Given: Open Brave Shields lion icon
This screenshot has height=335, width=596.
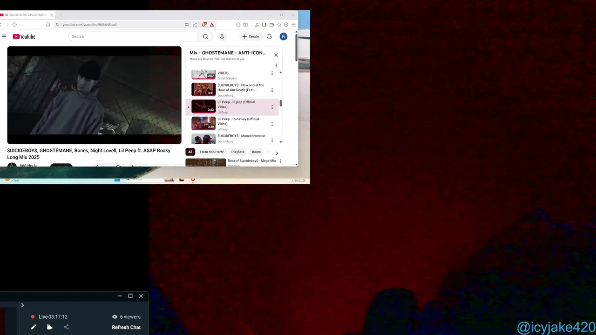Looking at the screenshot, I should [x=204, y=25].
